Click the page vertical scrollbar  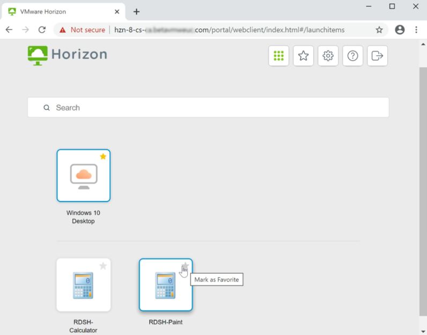[423, 191]
